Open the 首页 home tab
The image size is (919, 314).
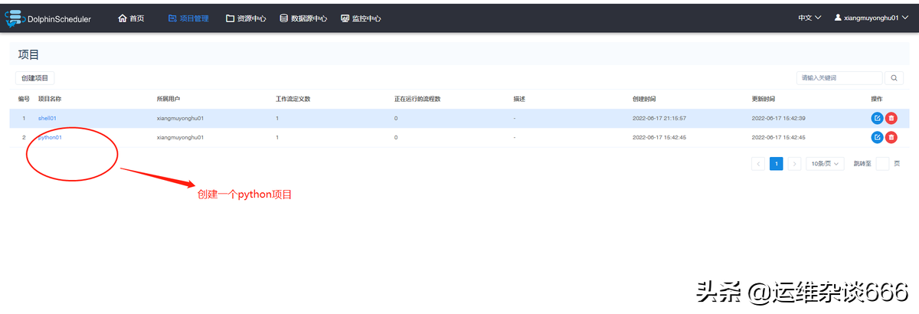pyautogui.click(x=131, y=18)
